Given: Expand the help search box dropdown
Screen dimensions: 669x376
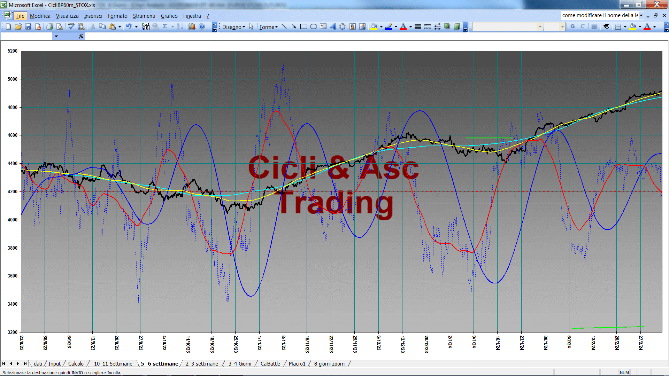Looking at the screenshot, I should point(641,15).
